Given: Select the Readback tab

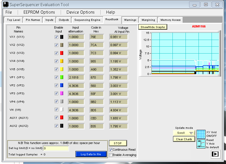Looking at the screenshot, I should coord(112,19).
